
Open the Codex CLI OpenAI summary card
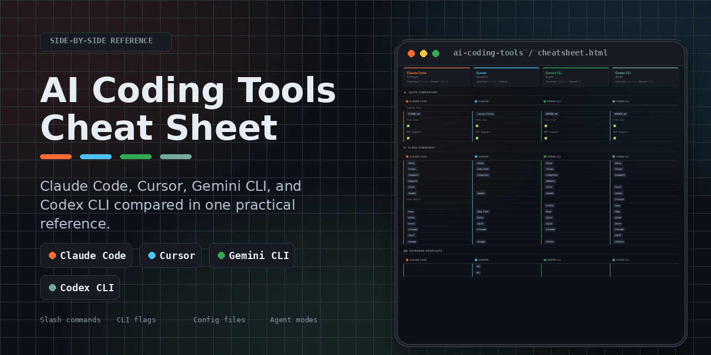tap(645, 77)
